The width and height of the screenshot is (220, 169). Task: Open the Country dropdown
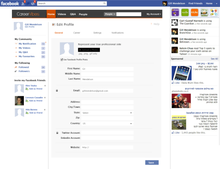pos(107,124)
